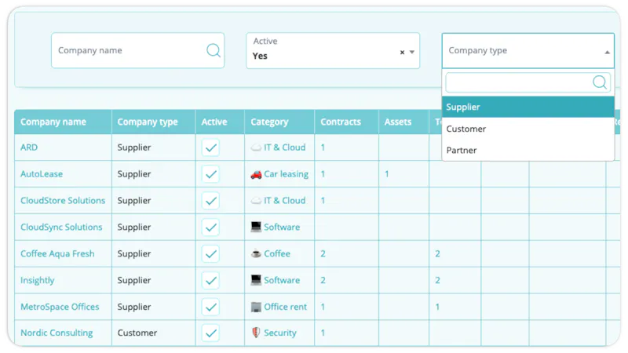Toggle Active checkbox for MetroSpace Offices
This screenshot has height=353, width=628.
click(210, 307)
